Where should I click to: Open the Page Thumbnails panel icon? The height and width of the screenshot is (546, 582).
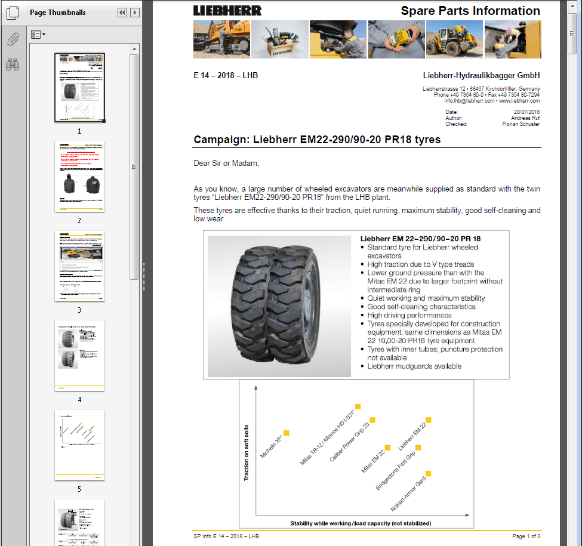[13, 13]
